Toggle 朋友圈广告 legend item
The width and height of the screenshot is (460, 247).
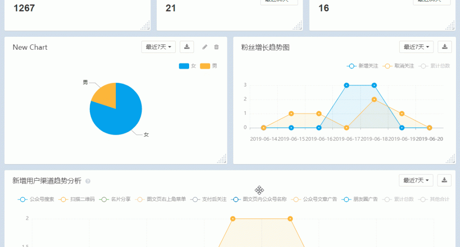359,199
